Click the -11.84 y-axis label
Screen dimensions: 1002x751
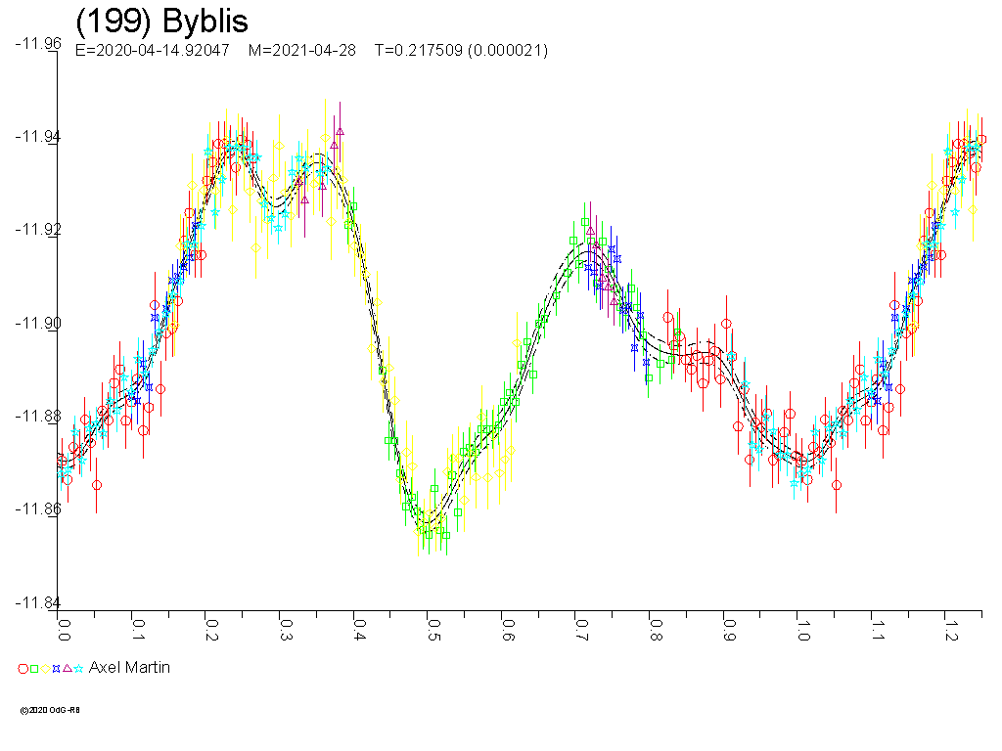(x=37, y=603)
